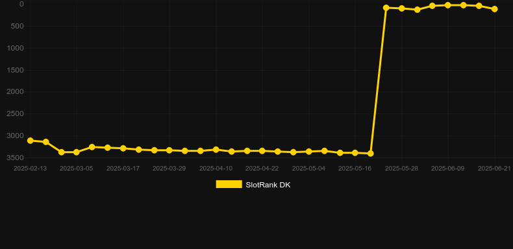Click the y-axis value 2000

pos(16,92)
